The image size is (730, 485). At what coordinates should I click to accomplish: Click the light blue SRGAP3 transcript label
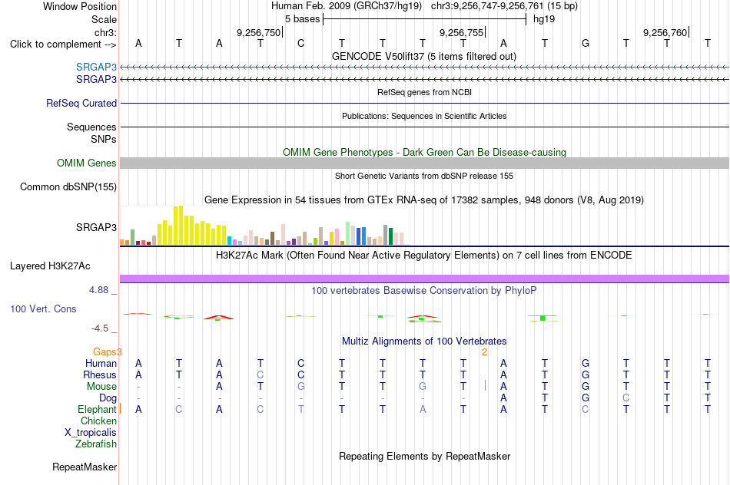click(x=96, y=67)
